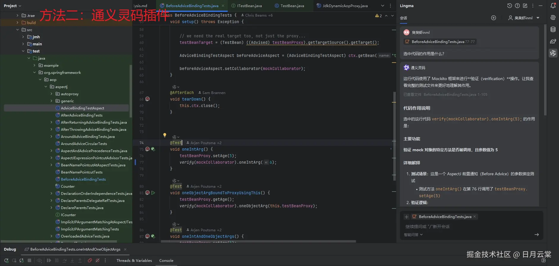Viewport: 559px width, 266px height.
Task: Expand the user account dropdown in Lingma
Action: (x=538, y=18)
